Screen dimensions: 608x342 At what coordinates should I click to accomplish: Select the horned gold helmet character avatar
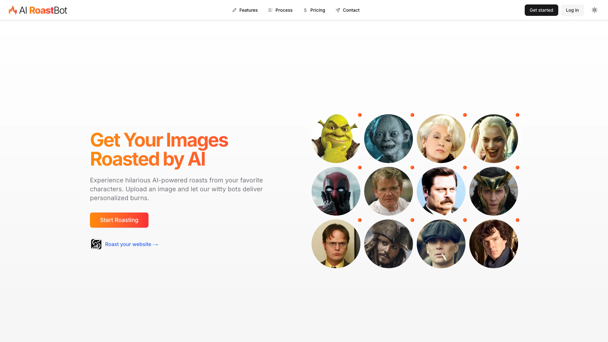coord(494,191)
